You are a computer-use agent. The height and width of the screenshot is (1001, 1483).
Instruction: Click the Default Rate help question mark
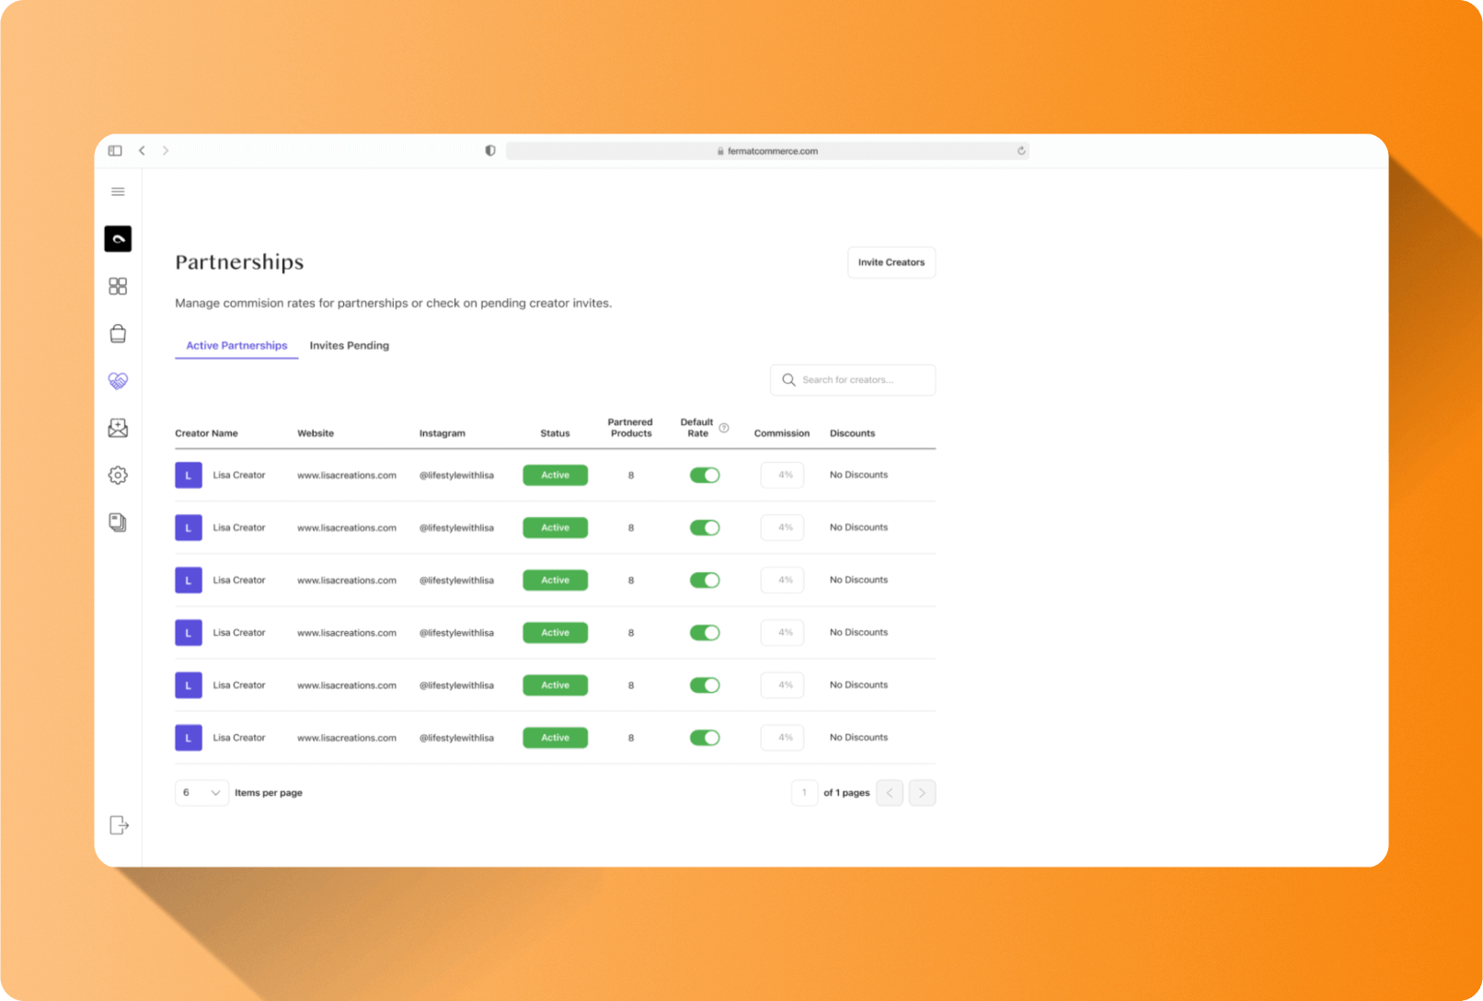pyautogui.click(x=724, y=427)
